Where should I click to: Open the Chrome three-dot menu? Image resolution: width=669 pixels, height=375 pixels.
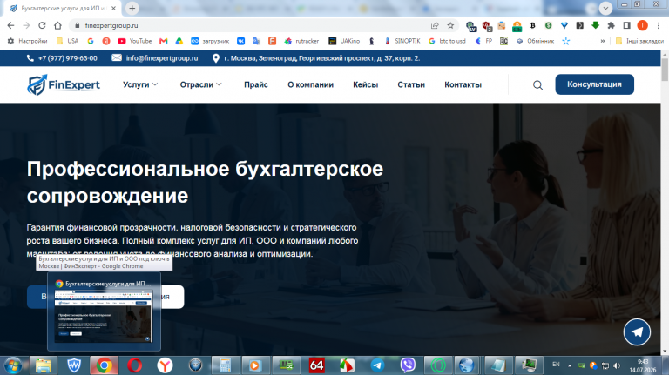(659, 25)
